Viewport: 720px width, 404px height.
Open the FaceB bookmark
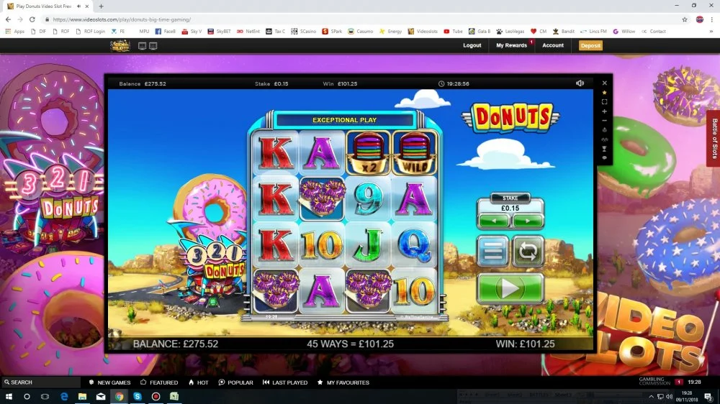coord(166,31)
